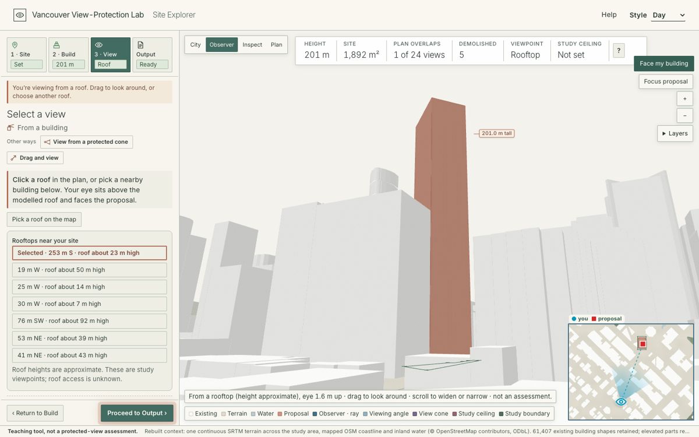Expand the Layers panel
699x437 pixels.
pyautogui.click(x=675, y=133)
